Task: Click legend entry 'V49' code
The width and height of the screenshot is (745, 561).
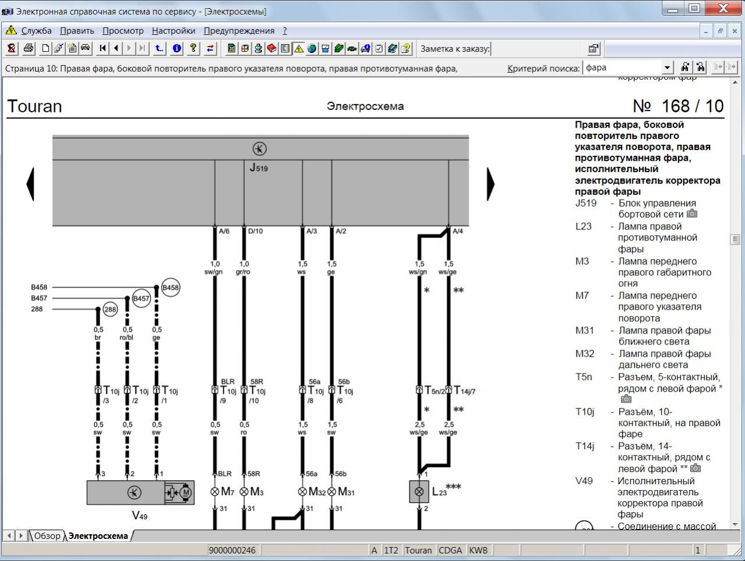Action: [584, 481]
